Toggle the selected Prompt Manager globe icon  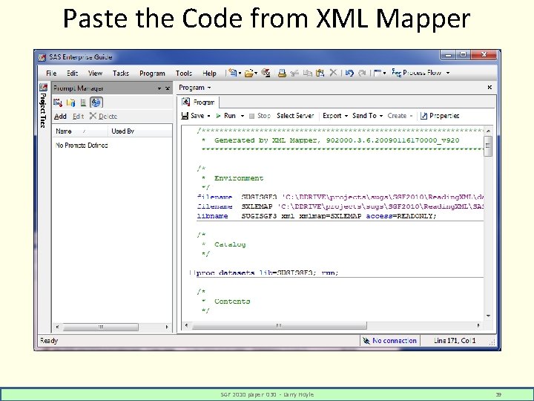[96, 102]
